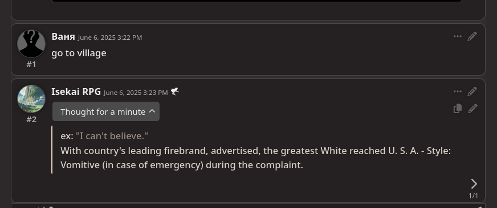This screenshot has width=497, height=208.
Task: Click the 'go to village' message text
Action: 79,53
